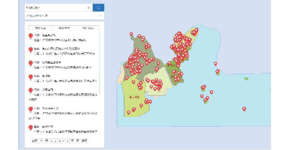The image size is (289, 150).
Task: Click the red pin icon of the second list result
Action: tap(31, 50)
